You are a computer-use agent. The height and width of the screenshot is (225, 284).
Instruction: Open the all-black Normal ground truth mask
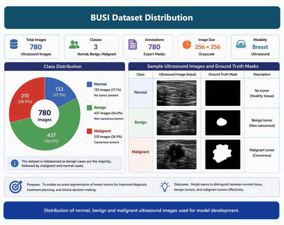pos(223,93)
